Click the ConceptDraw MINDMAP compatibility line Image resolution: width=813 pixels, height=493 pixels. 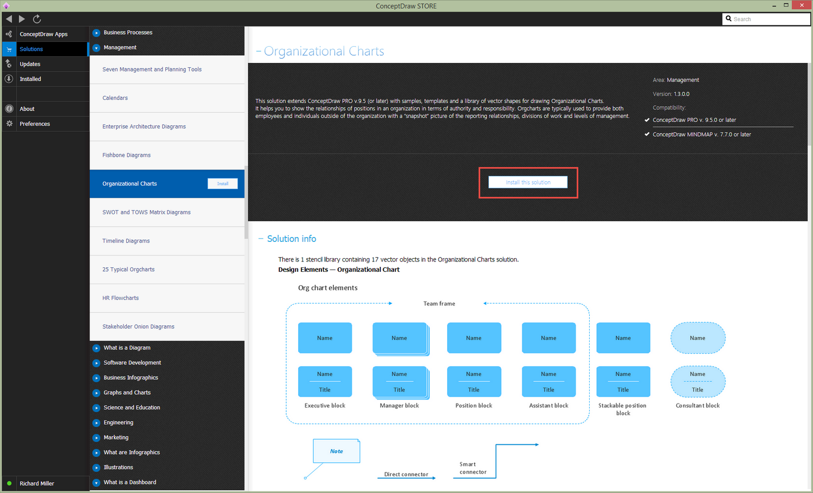[x=702, y=135]
